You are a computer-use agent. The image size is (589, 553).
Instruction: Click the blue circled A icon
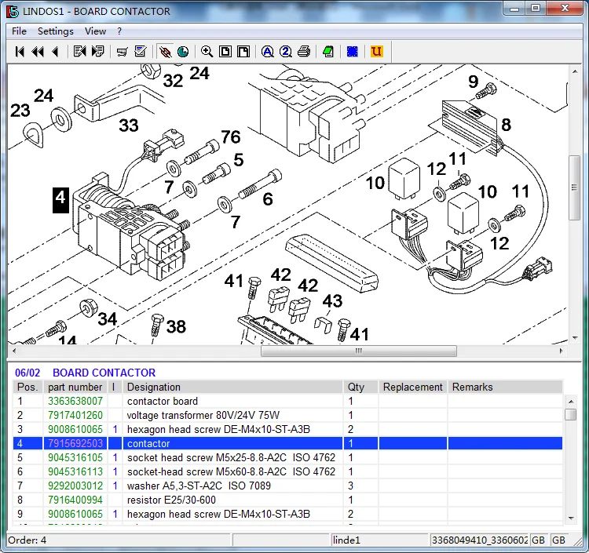[x=267, y=52]
